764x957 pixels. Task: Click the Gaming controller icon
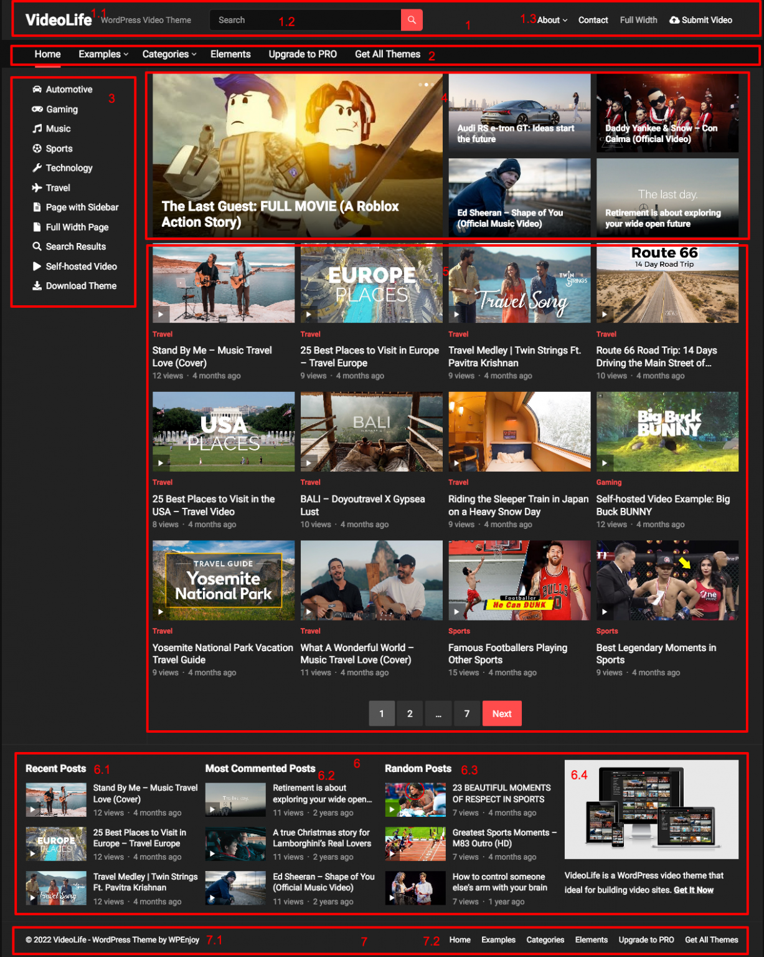[x=37, y=109]
